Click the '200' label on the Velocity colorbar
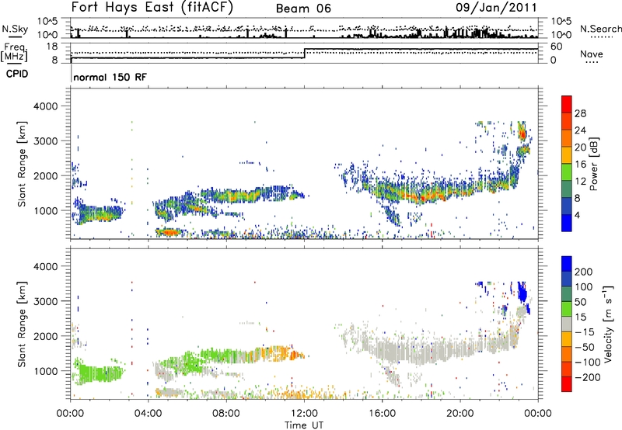Screen dimensions: 622x430 [584, 272]
